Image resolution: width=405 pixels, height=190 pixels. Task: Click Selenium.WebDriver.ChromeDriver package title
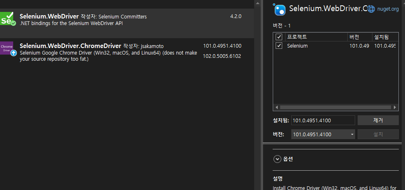[70, 46]
